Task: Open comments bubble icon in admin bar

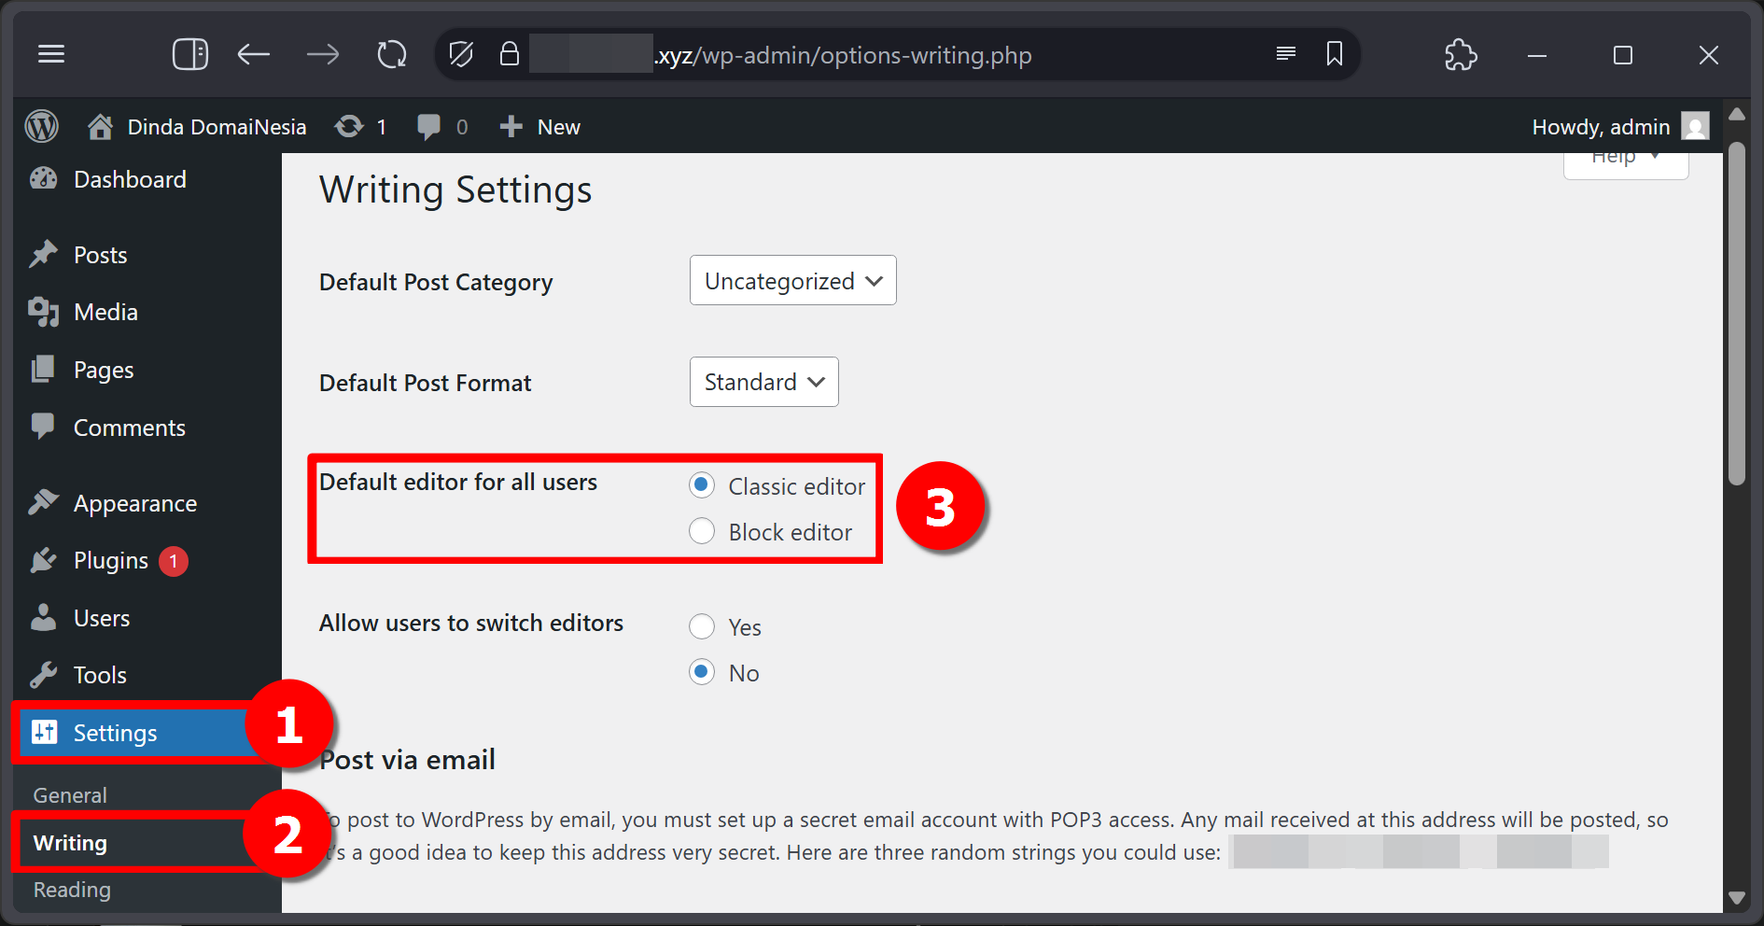Action: pos(429,127)
